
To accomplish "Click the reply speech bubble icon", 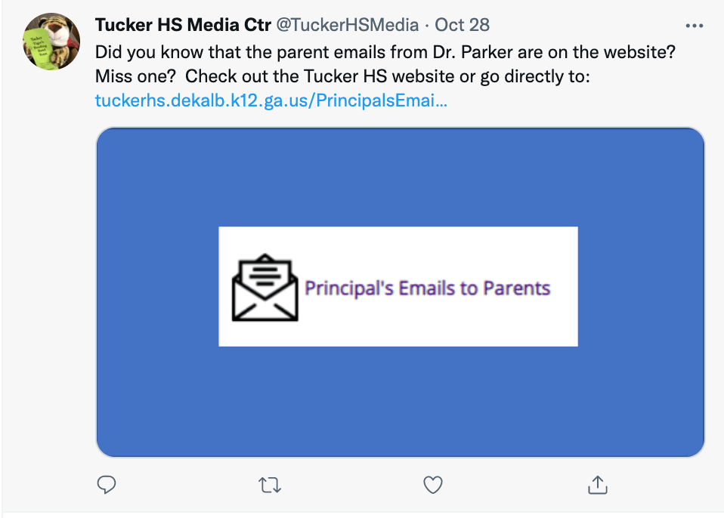I will click(107, 485).
